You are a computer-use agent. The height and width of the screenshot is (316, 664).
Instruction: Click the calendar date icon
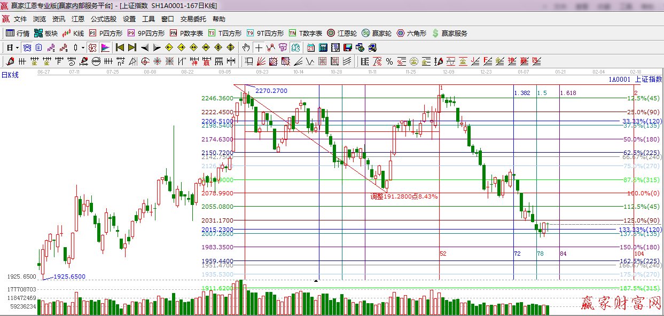pos(310,48)
